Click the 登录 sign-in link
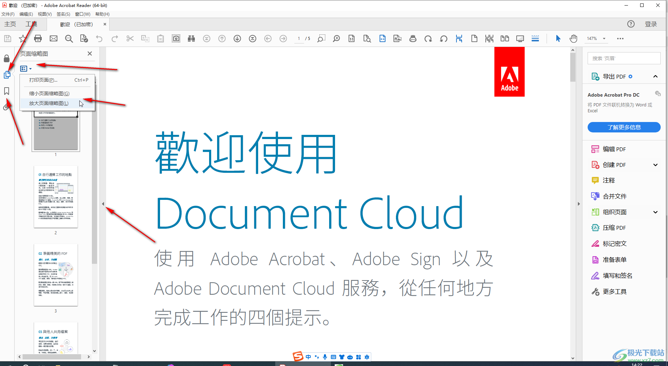The image size is (668, 366). pyautogui.click(x=651, y=24)
